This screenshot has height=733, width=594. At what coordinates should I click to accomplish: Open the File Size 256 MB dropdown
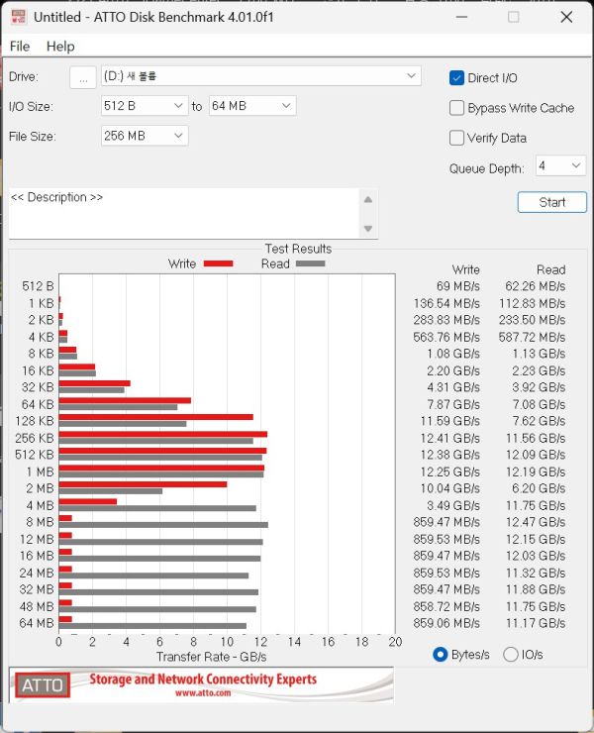(x=145, y=136)
